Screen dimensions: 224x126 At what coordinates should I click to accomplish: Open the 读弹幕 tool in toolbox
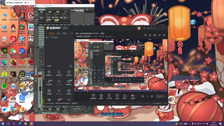[x=49, y=92]
